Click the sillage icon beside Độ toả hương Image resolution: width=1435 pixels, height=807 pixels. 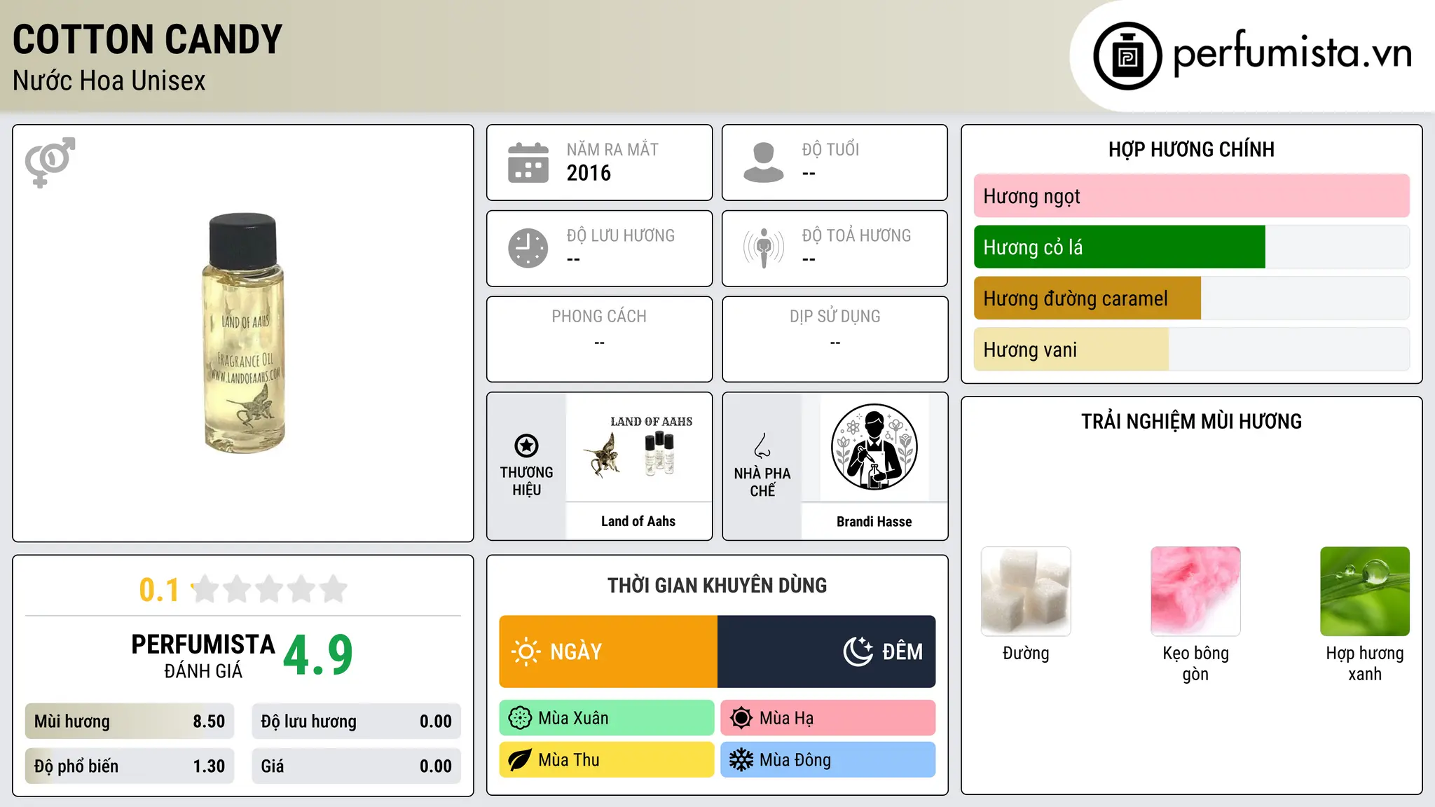[x=763, y=248]
